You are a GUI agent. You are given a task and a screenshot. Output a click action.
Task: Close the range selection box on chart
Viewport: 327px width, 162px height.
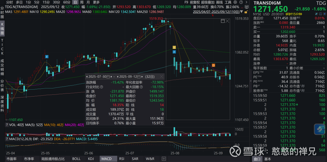click(x=227, y=21)
